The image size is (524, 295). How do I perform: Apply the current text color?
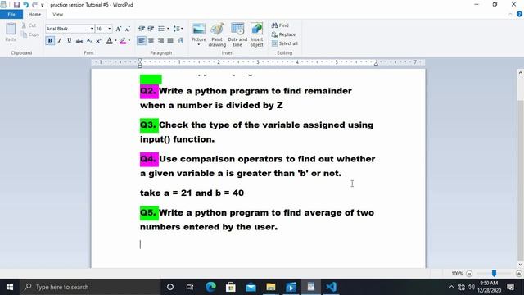pos(109,40)
